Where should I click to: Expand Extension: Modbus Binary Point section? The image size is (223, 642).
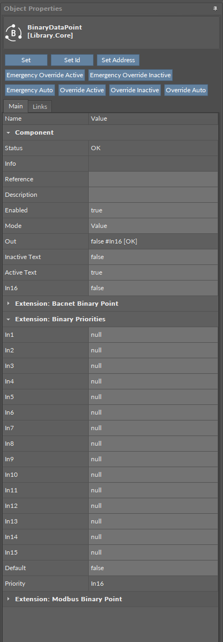click(x=8, y=599)
